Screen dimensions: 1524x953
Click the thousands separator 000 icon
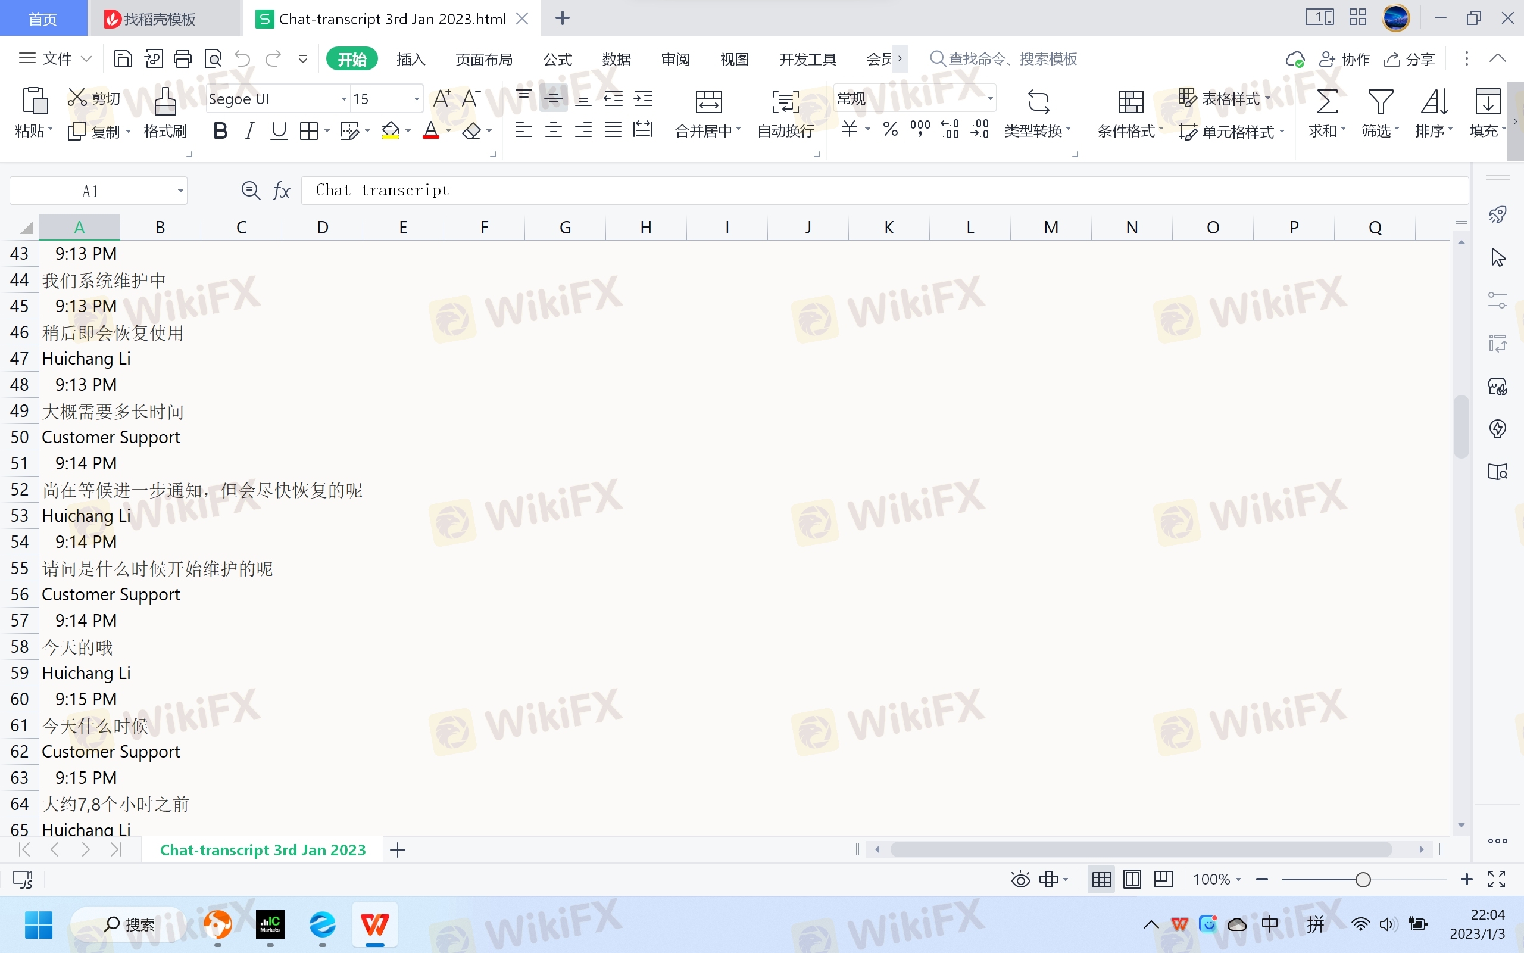click(x=920, y=129)
